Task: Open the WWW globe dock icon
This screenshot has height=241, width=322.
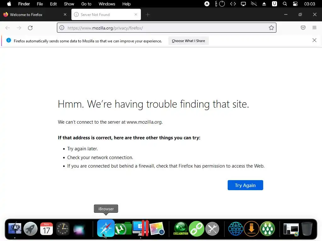Action: click(x=236, y=228)
